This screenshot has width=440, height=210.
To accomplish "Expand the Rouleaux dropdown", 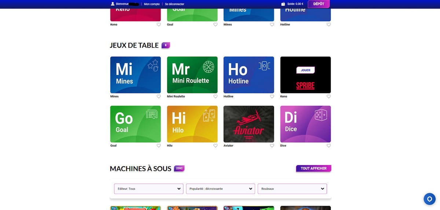I will pyautogui.click(x=292, y=189).
